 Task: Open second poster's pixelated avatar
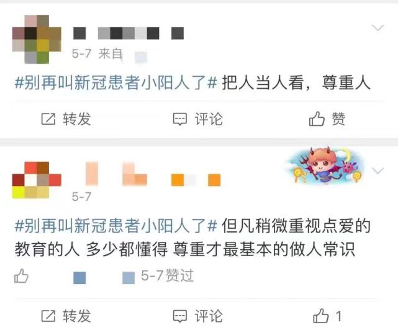tap(37, 180)
